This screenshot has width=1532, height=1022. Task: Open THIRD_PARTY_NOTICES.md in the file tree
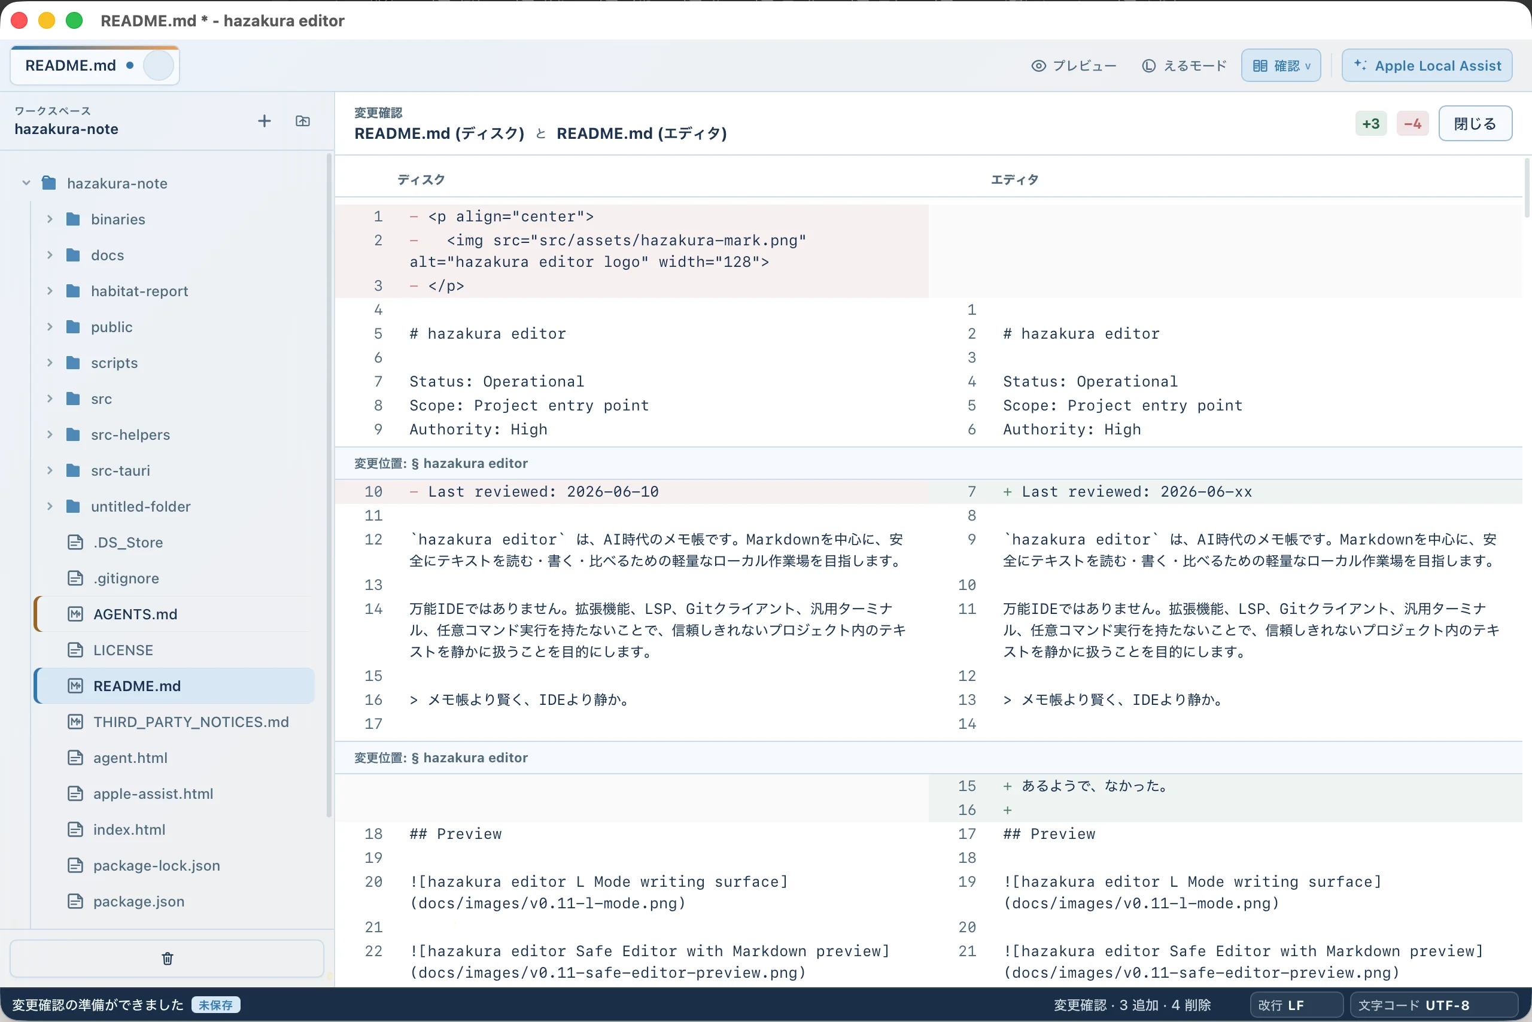pos(174,722)
